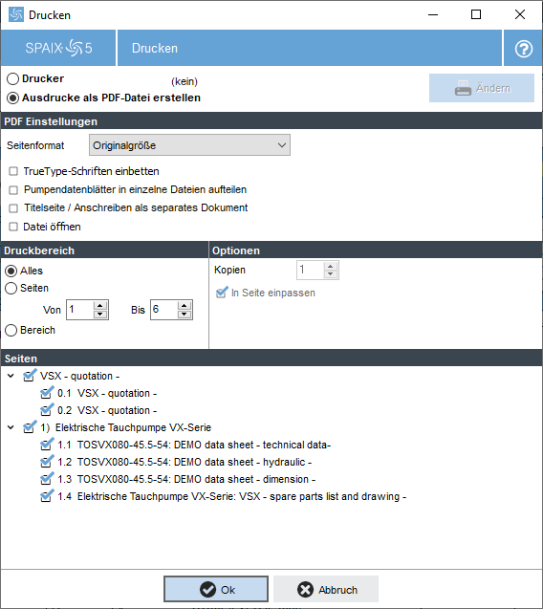
Task: Uncheck 1.4 spare parts list and drawing
Action: tap(46, 496)
